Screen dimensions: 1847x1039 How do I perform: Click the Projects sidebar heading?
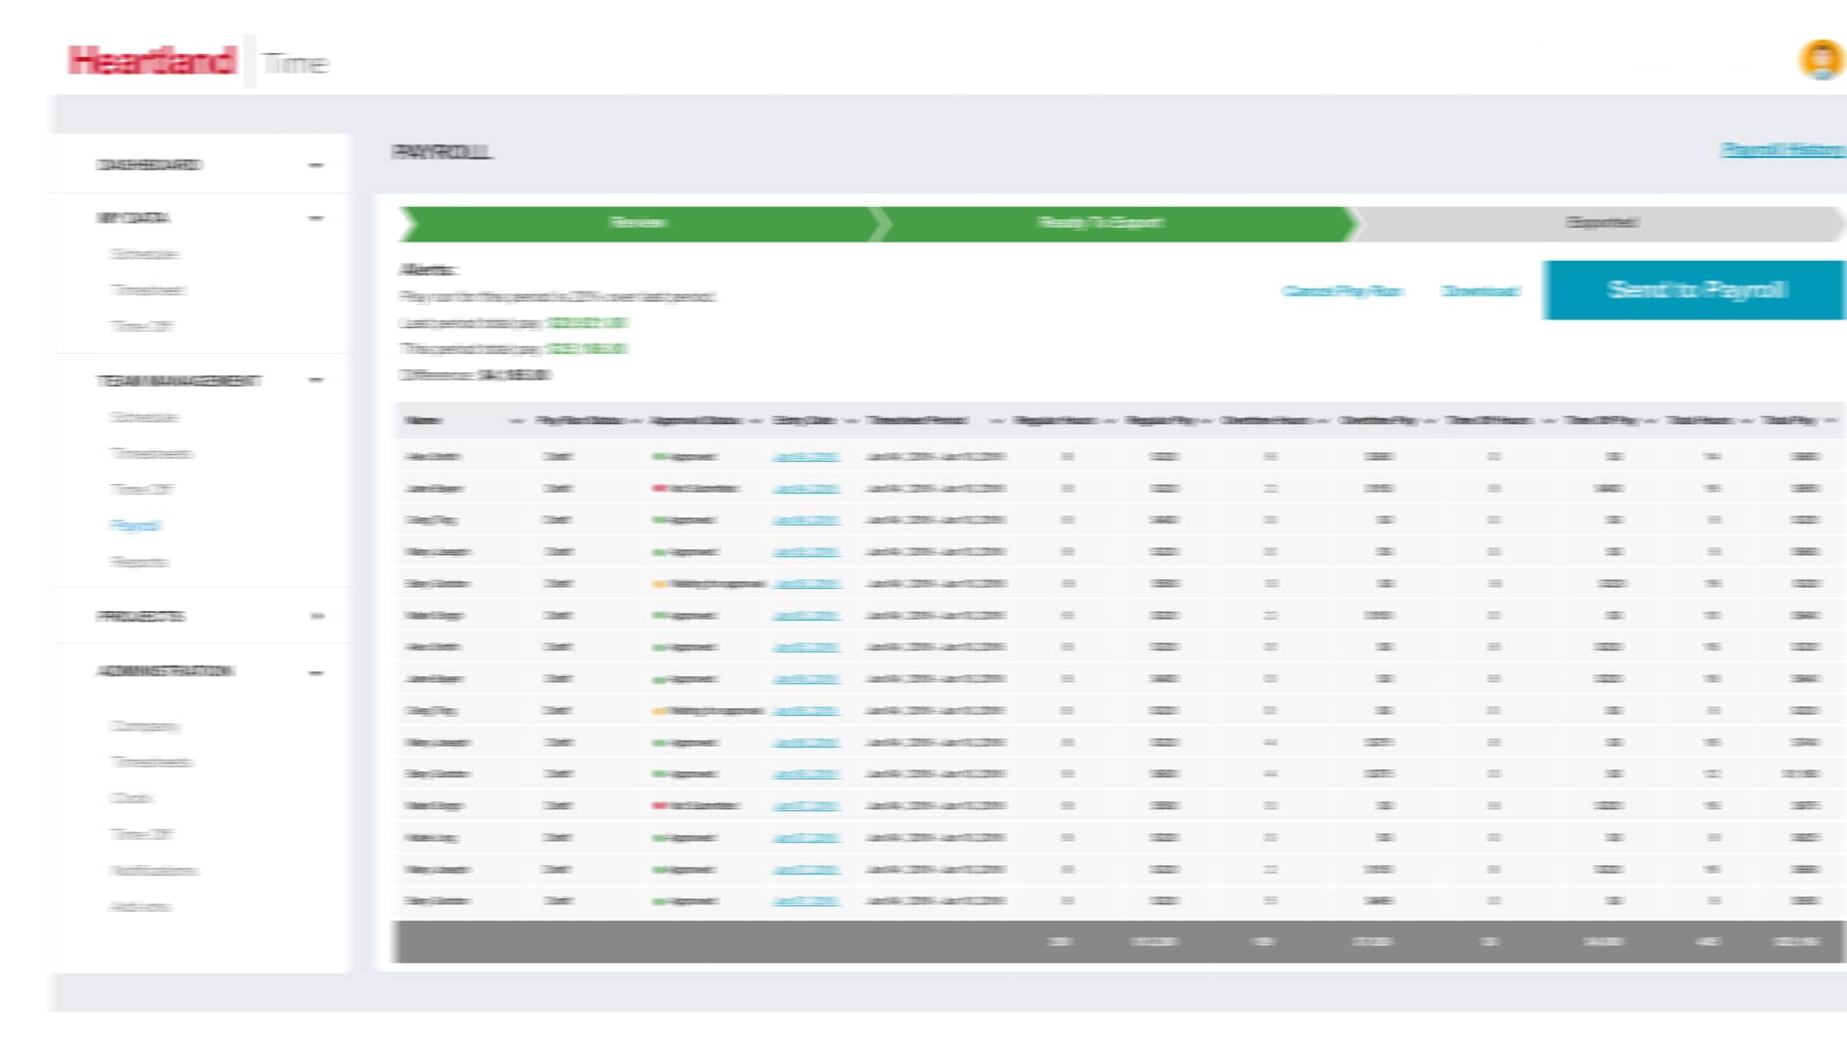pyautogui.click(x=140, y=617)
